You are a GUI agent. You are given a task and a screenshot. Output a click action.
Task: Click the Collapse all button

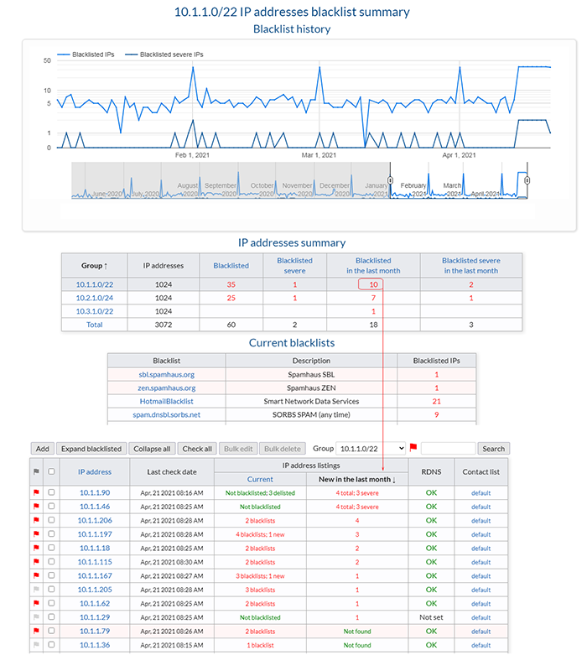(152, 449)
